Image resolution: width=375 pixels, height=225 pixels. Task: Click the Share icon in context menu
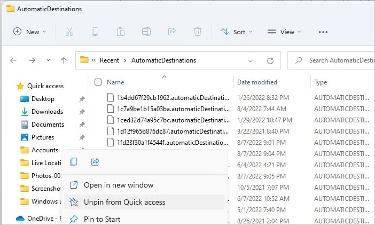(x=96, y=162)
